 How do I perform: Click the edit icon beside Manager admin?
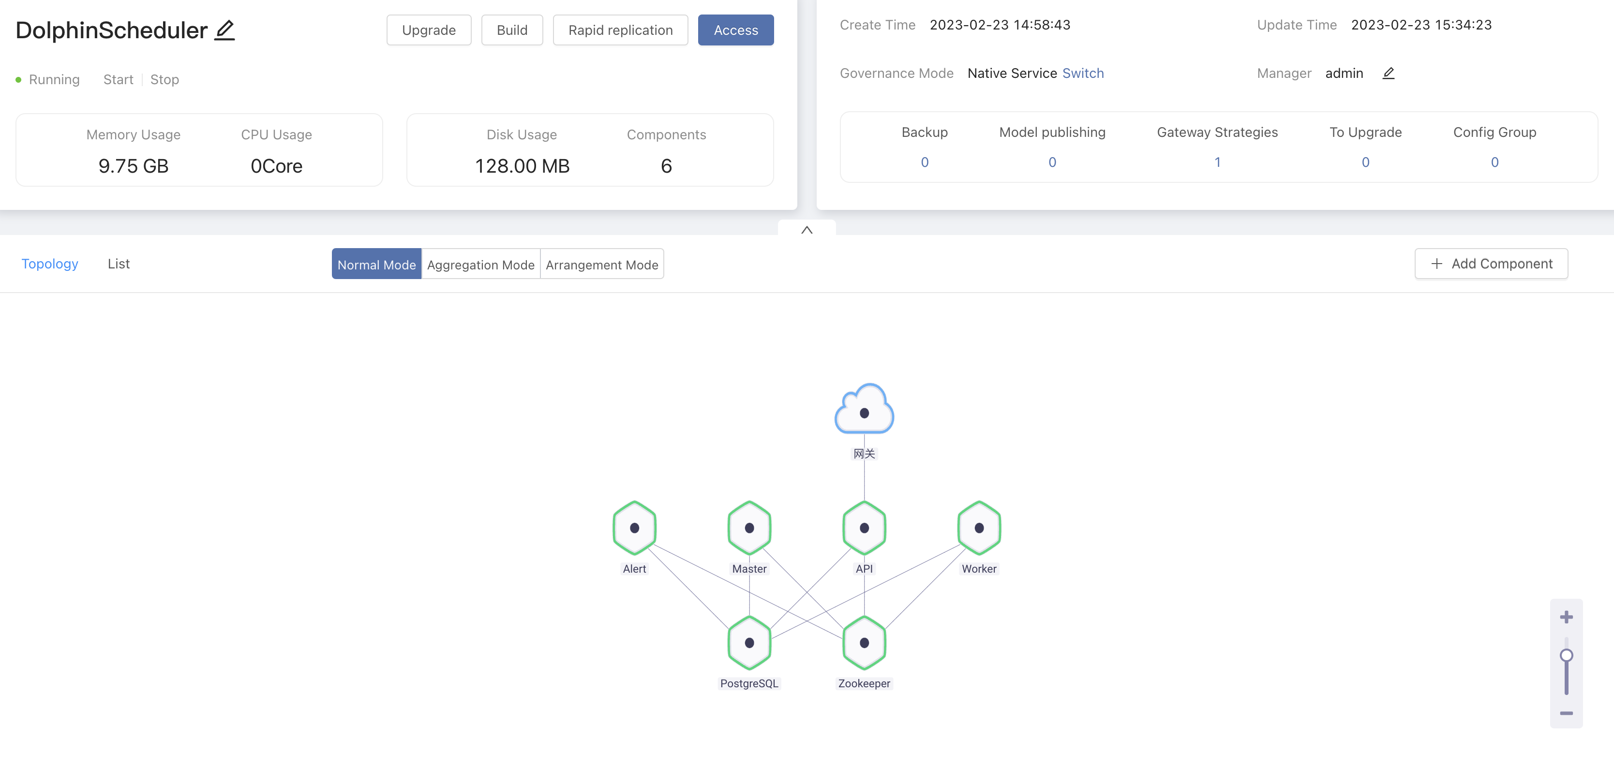(1388, 73)
